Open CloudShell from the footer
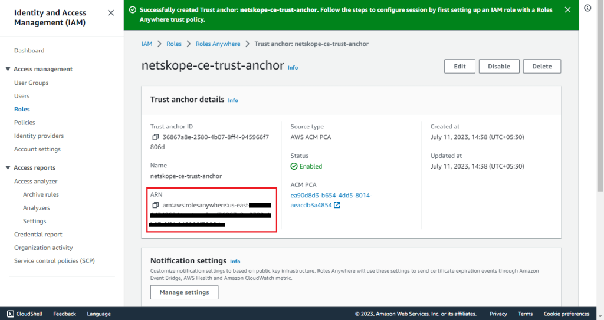604x320 pixels. click(x=25, y=314)
